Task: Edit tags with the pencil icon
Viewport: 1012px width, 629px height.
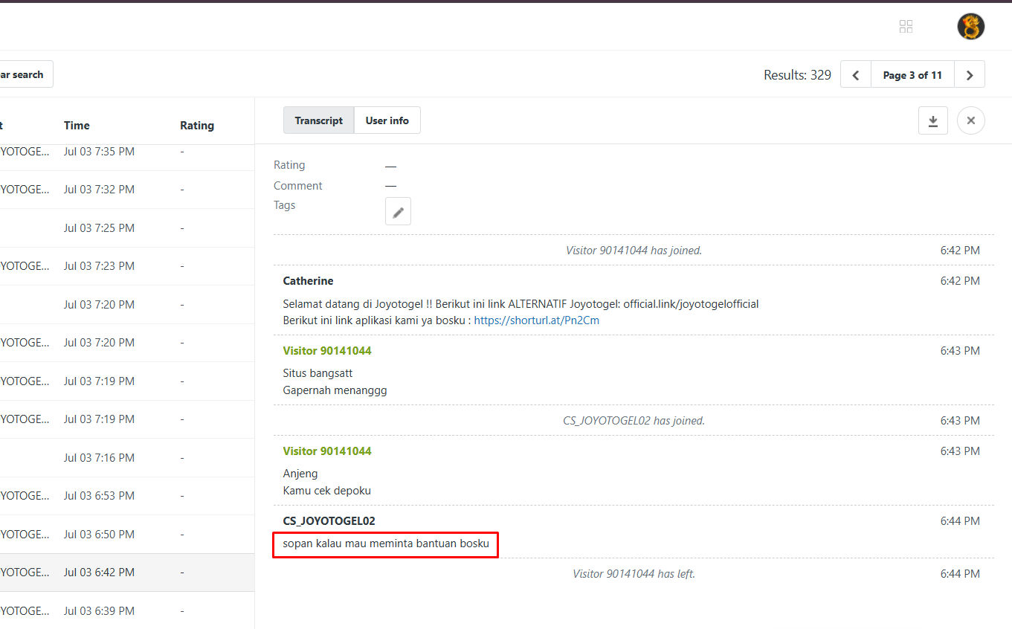Action: pos(398,212)
